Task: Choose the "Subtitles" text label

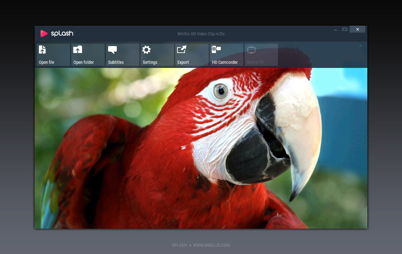Action: [x=116, y=62]
